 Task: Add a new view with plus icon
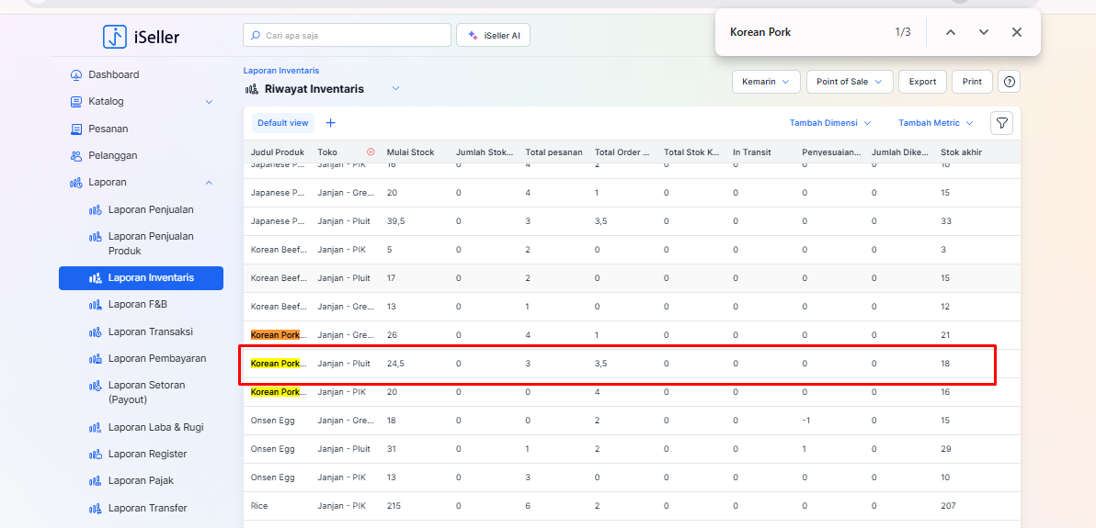(x=331, y=123)
